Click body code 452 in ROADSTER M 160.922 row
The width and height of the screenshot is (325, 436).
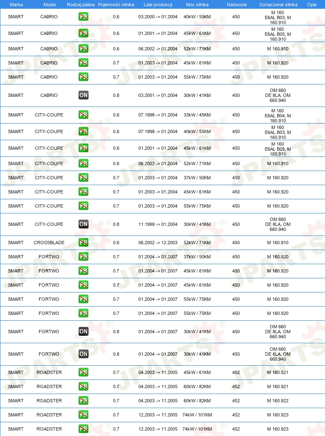point(236,401)
